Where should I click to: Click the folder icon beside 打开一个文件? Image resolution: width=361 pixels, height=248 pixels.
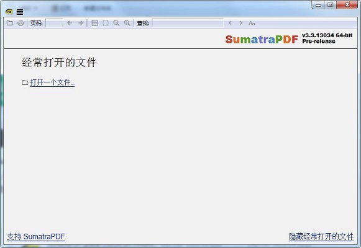coord(25,82)
